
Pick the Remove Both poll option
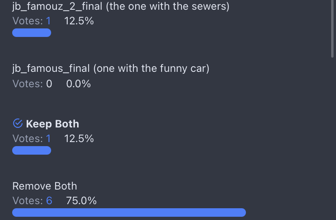pyautogui.click(x=45, y=186)
